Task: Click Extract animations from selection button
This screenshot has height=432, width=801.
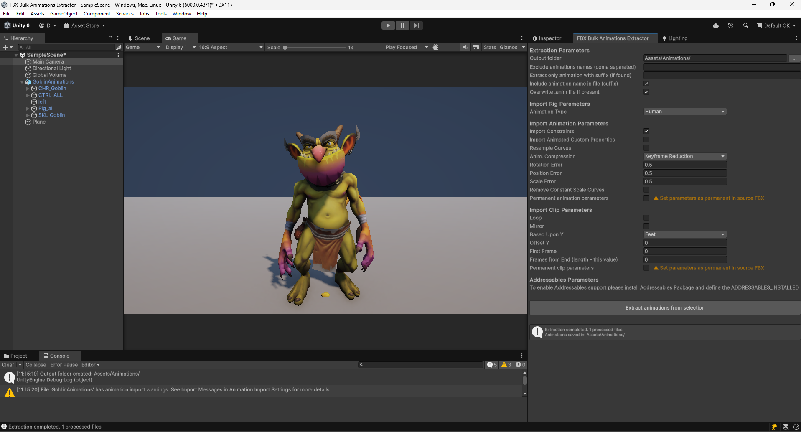Action: pos(664,308)
